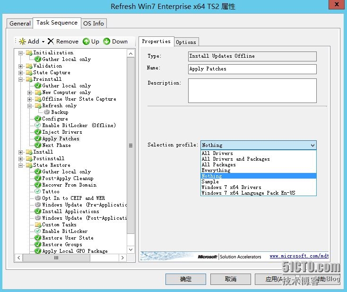Select the Postinstall folder icon
This screenshot has height=292, width=347.
29,159
